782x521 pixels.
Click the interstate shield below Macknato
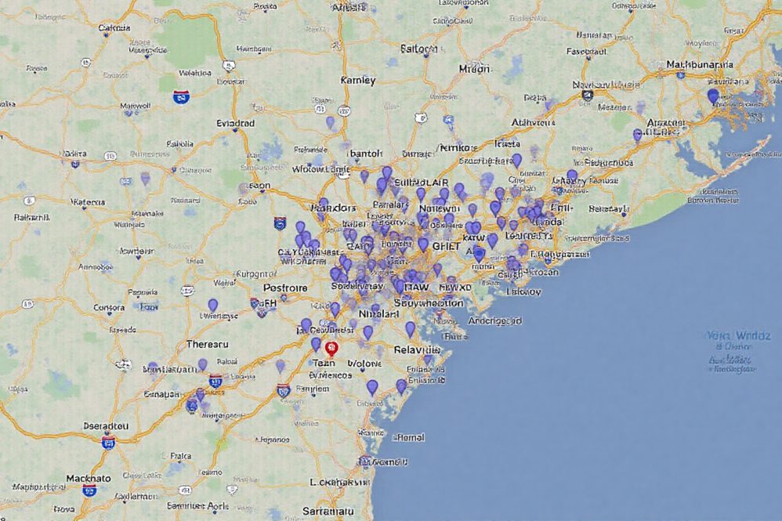89,490
